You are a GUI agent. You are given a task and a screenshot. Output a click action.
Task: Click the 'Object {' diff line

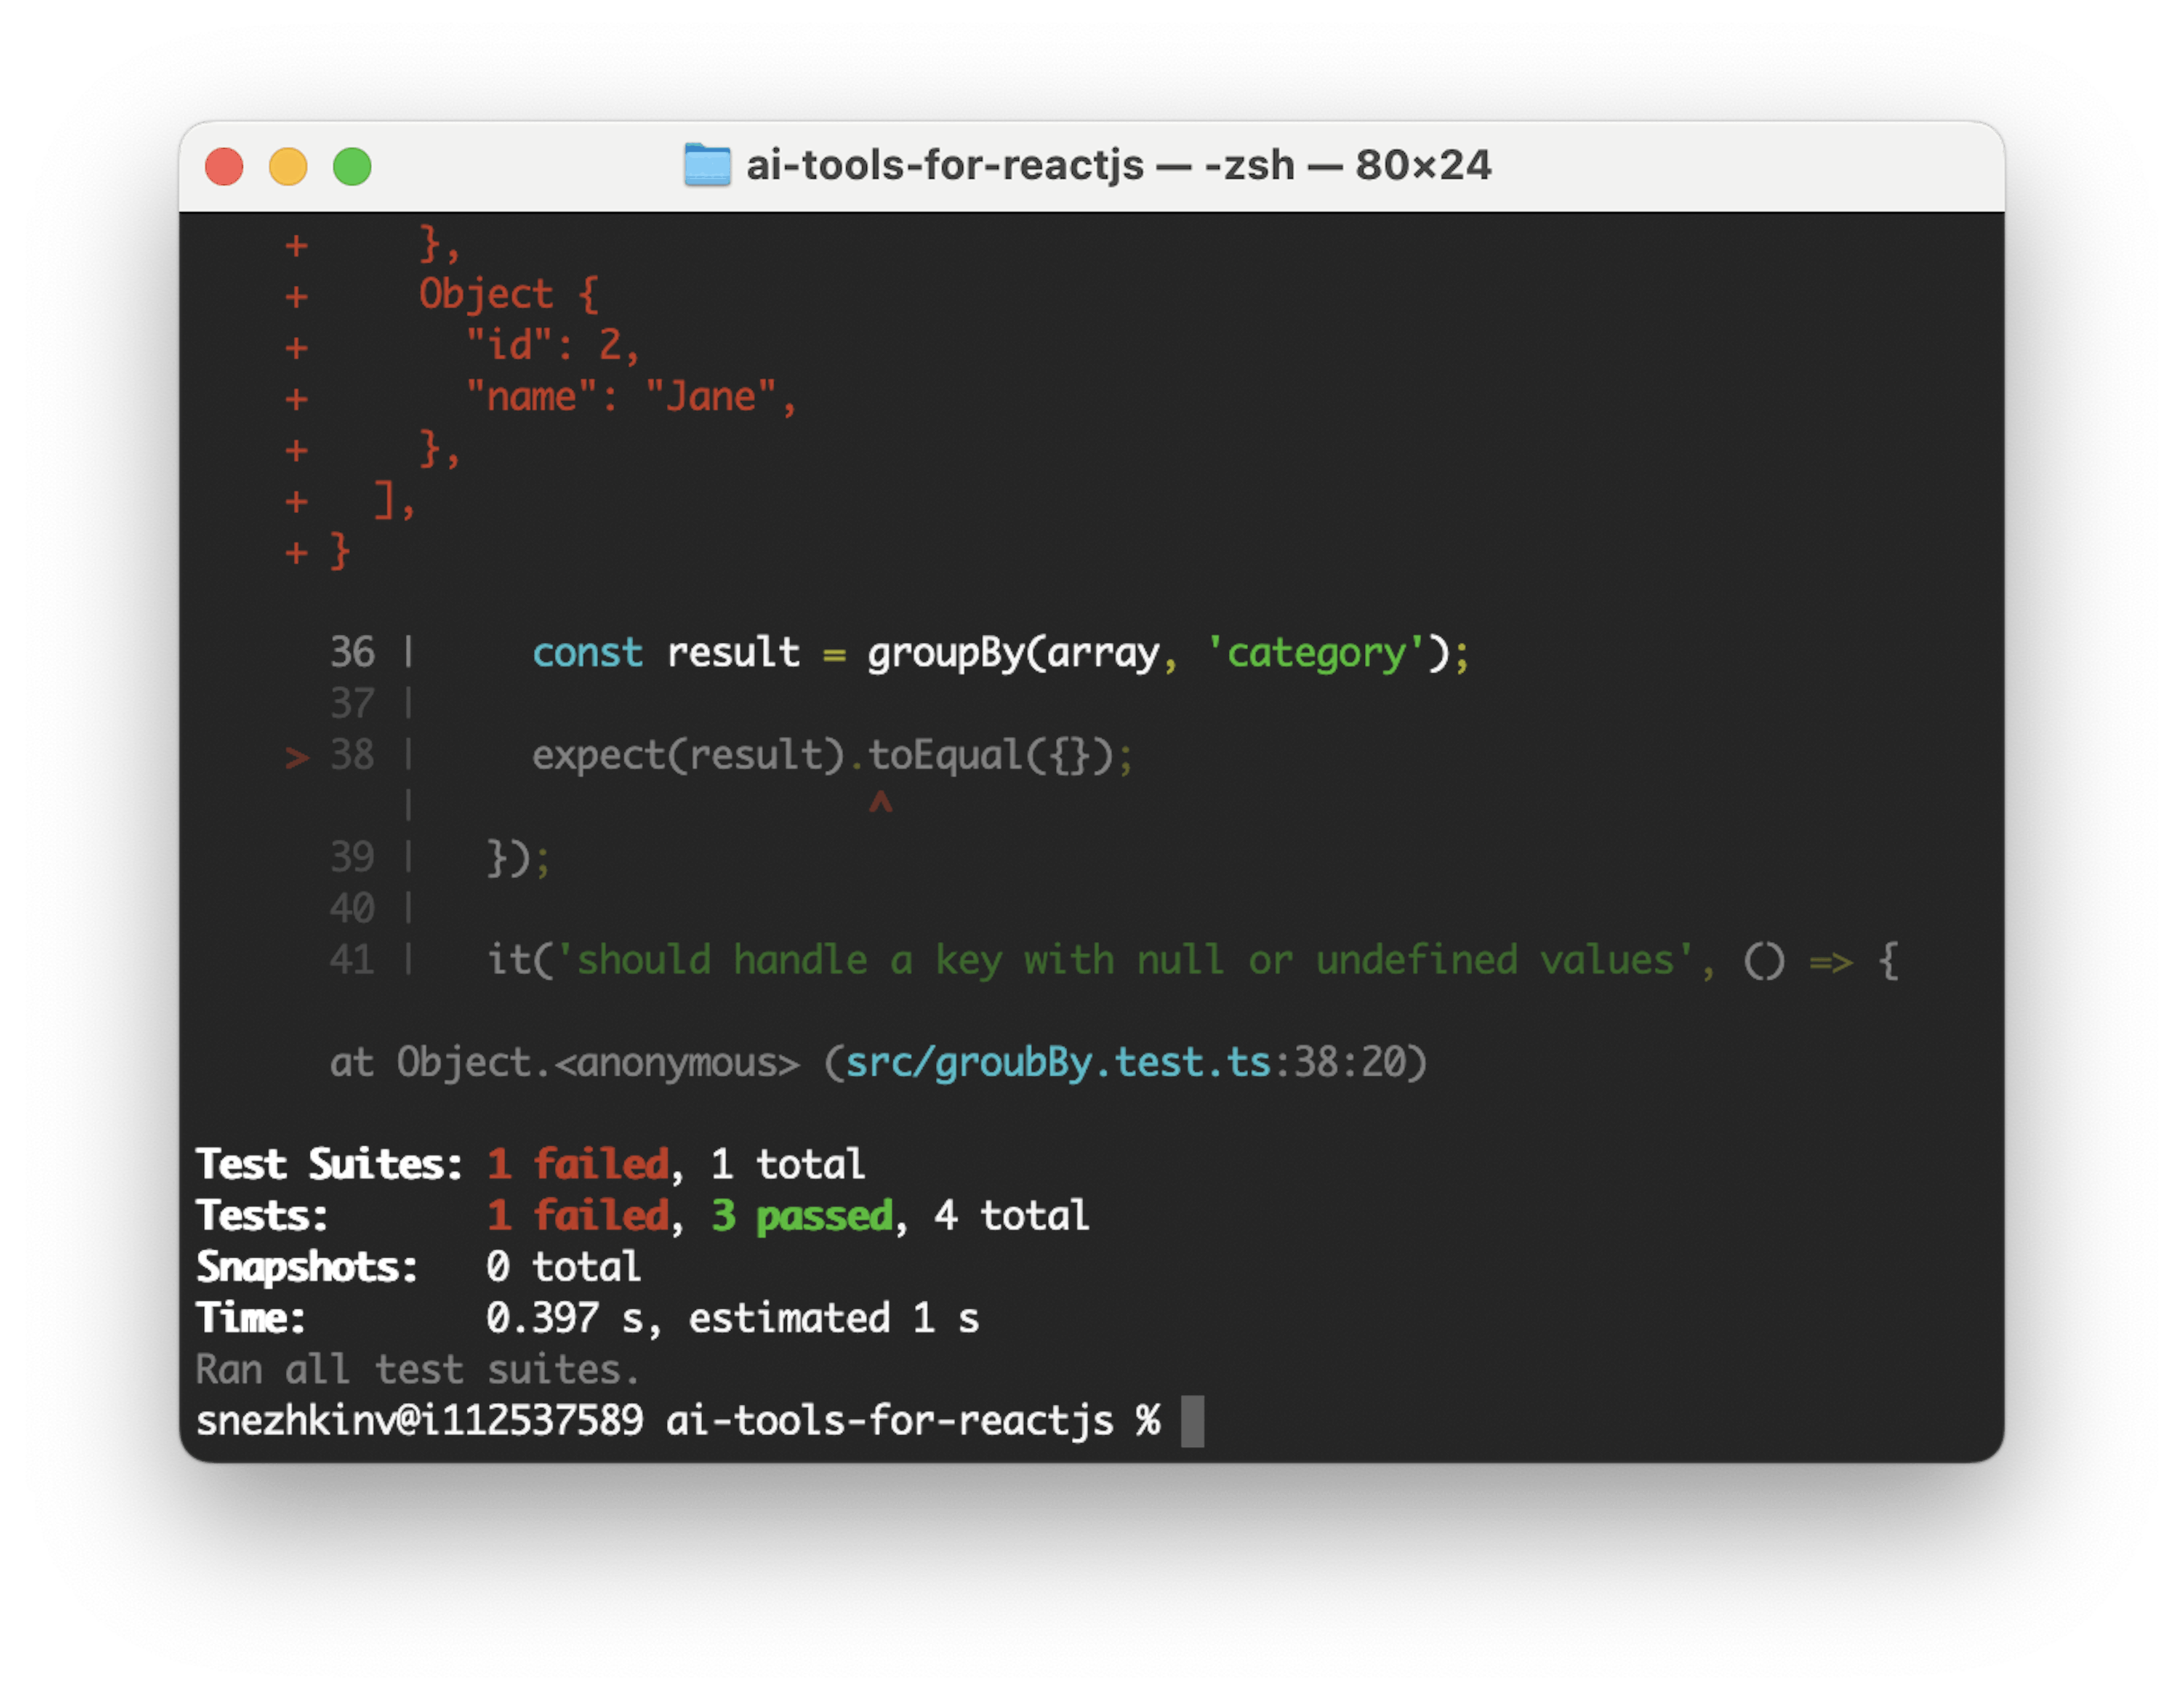[508, 295]
